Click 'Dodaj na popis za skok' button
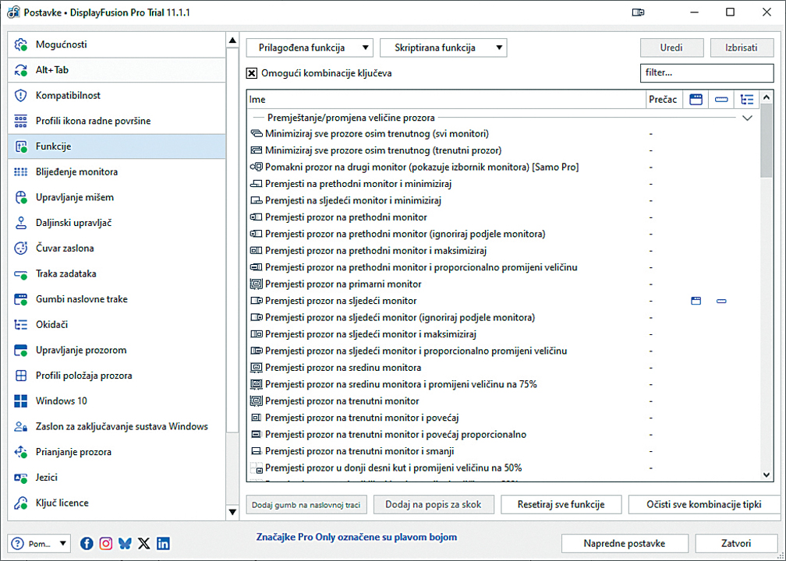 click(x=434, y=504)
